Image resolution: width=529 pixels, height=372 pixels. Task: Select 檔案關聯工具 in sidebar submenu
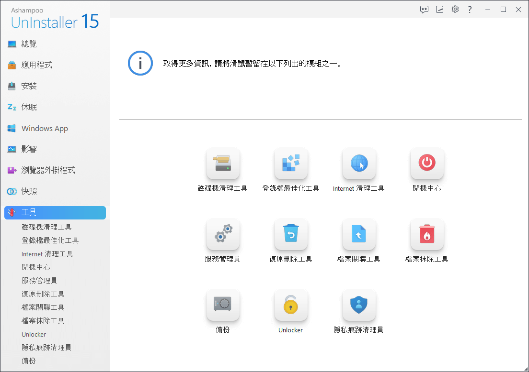click(43, 307)
